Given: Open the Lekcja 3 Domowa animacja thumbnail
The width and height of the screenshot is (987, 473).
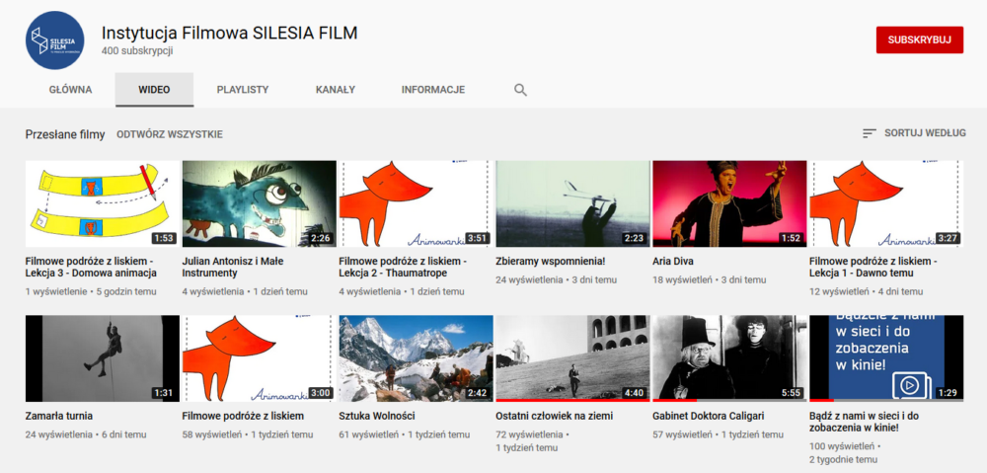Looking at the screenshot, I should 102,203.
